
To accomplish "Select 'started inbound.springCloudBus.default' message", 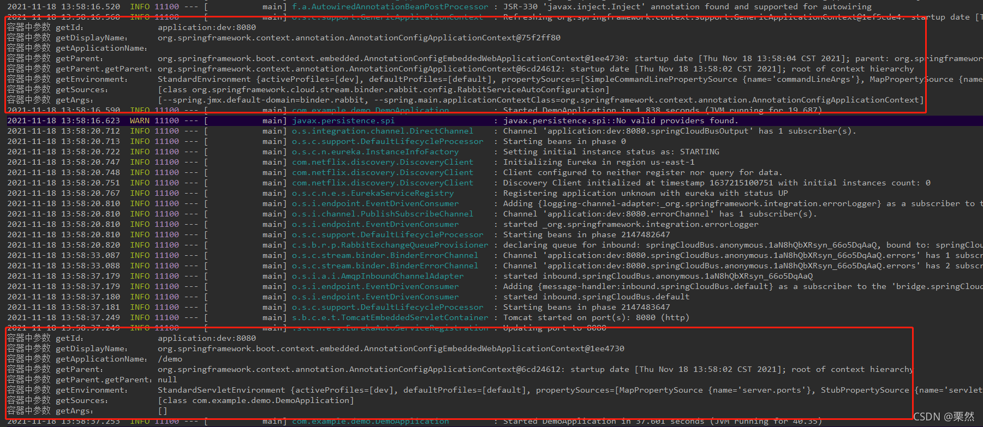I will coord(597,297).
